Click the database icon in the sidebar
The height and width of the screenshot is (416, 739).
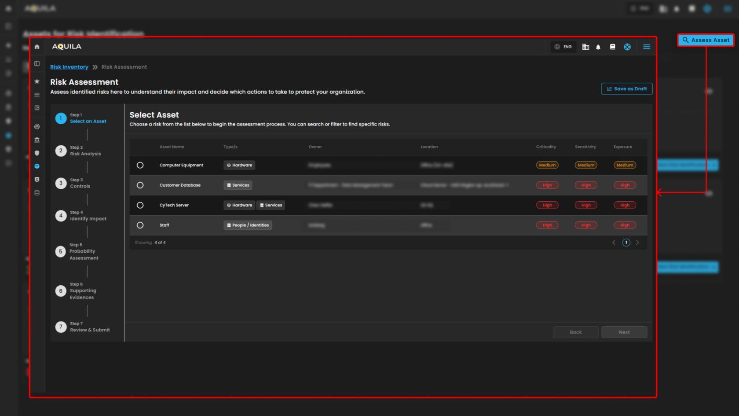(37, 193)
